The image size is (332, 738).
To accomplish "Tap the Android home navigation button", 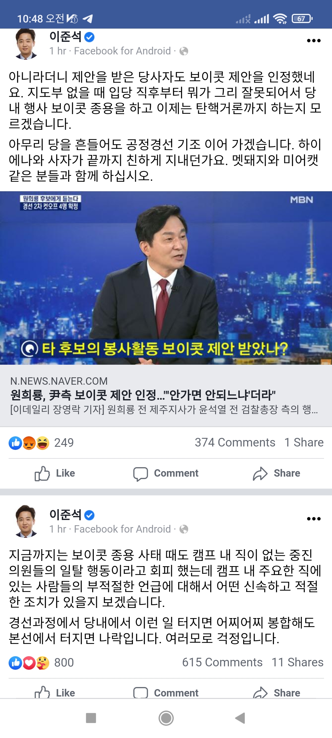I will [x=166, y=718].
